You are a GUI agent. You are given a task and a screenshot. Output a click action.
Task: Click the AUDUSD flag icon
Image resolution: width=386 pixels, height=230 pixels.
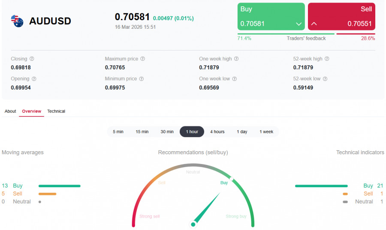17,21
